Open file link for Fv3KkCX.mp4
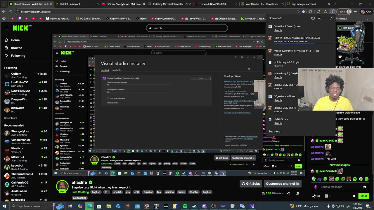 point(278,123)
